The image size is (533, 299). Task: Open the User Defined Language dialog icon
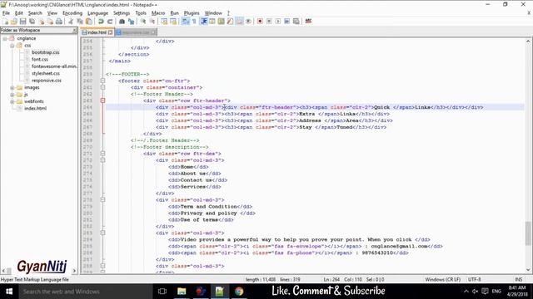(x=212, y=22)
